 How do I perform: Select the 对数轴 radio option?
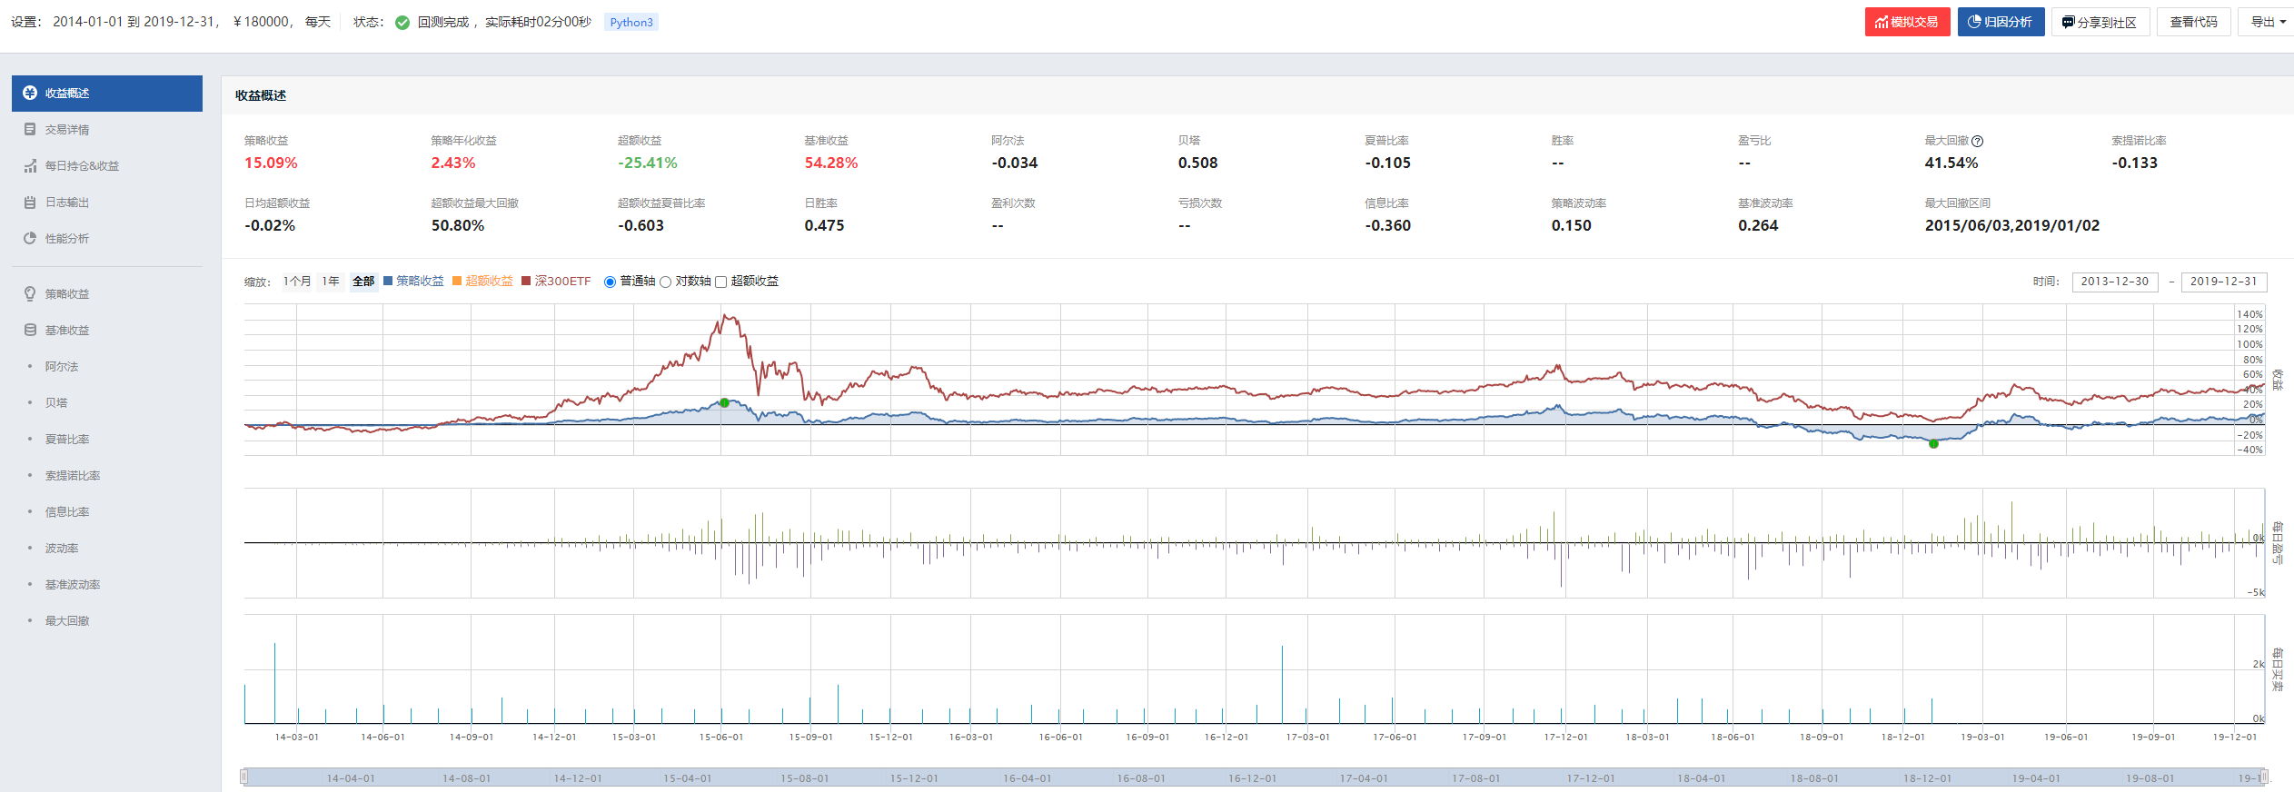[665, 282]
